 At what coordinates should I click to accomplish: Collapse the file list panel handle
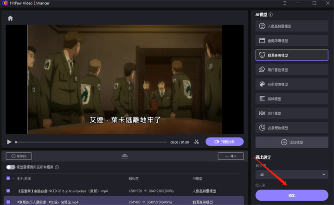(x=125, y=156)
